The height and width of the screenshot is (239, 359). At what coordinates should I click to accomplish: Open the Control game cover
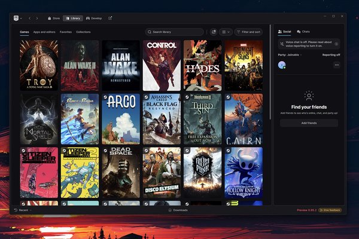(x=162, y=65)
